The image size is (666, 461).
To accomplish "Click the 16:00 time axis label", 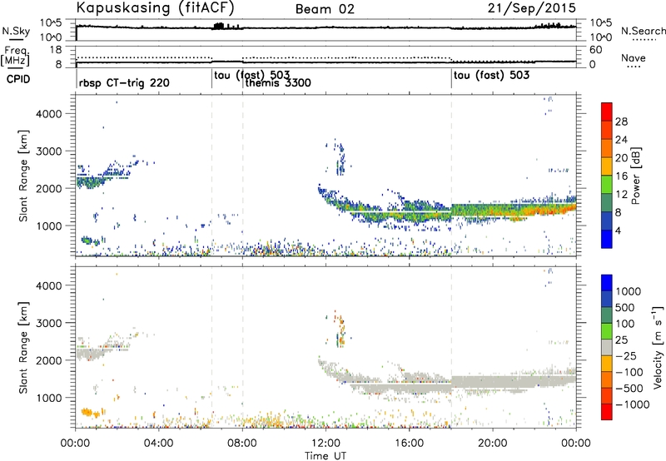I will coord(409,444).
